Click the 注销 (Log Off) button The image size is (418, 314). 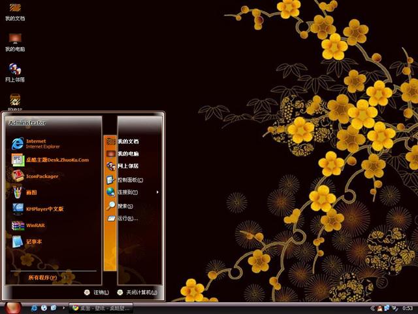97,292
